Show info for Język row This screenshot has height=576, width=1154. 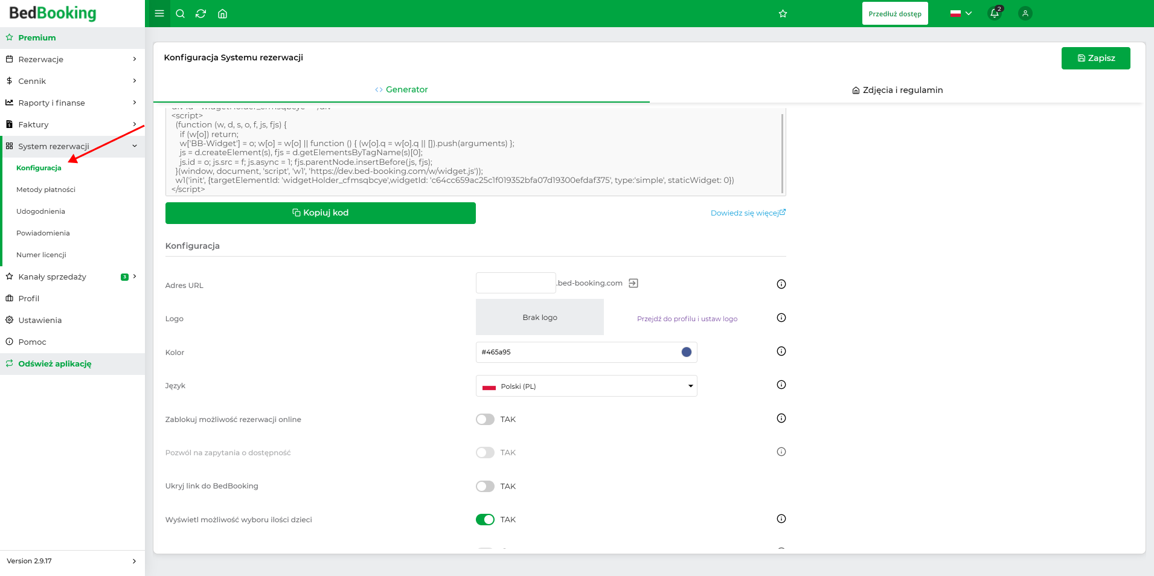pyautogui.click(x=781, y=385)
